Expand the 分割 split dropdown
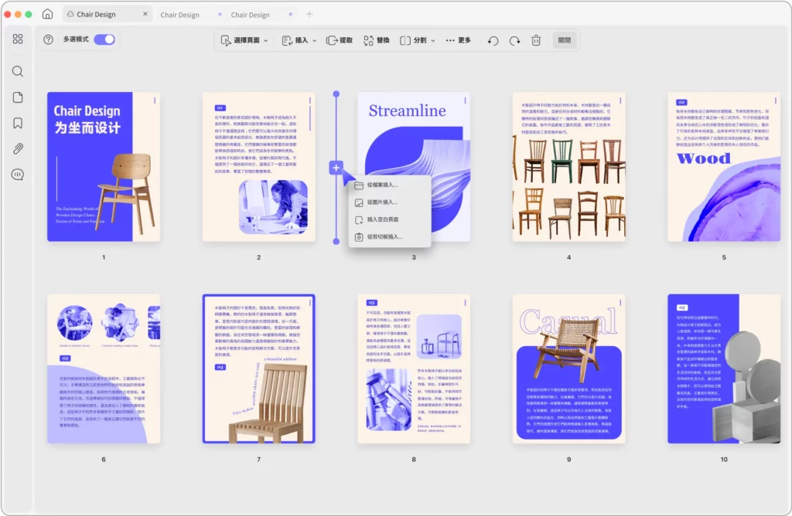 tap(417, 40)
